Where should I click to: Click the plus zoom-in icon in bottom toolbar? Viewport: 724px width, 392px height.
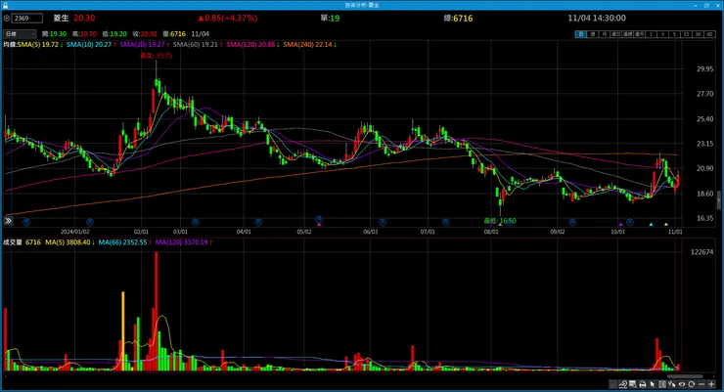pos(711,384)
